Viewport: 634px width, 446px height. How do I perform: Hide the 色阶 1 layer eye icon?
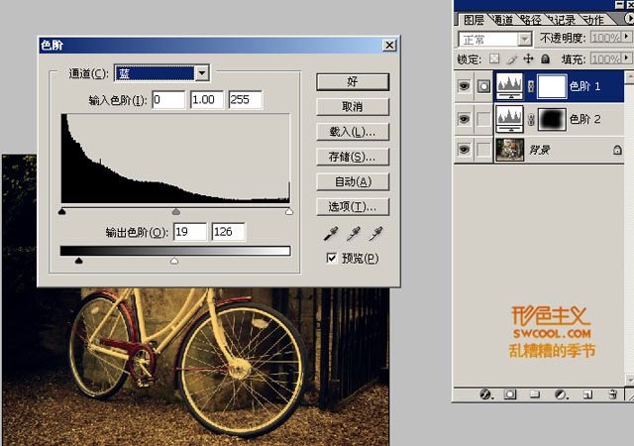click(465, 86)
